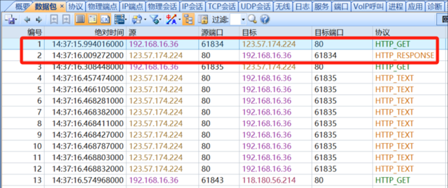Image resolution: width=448 pixels, height=188 pixels.
Task: Open the TCP会话 tab
Action: coord(222,6)
